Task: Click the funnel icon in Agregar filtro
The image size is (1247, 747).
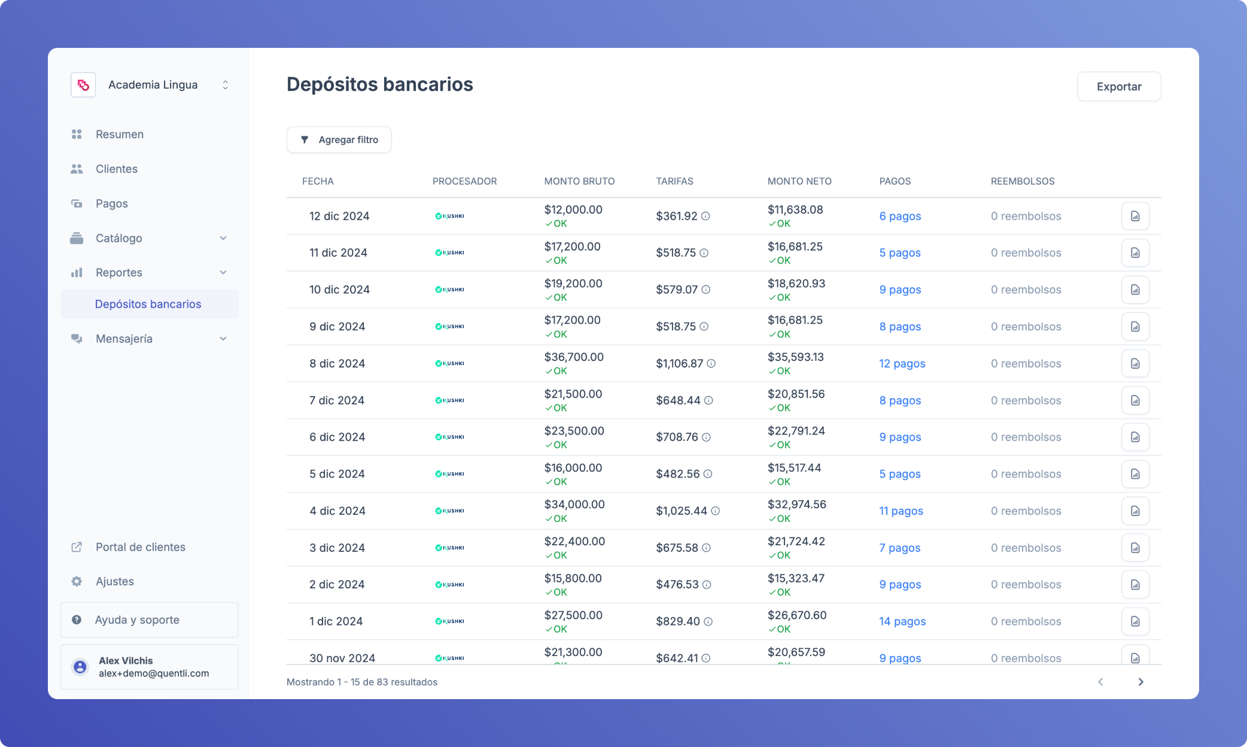Action: [x=305, y=139]
